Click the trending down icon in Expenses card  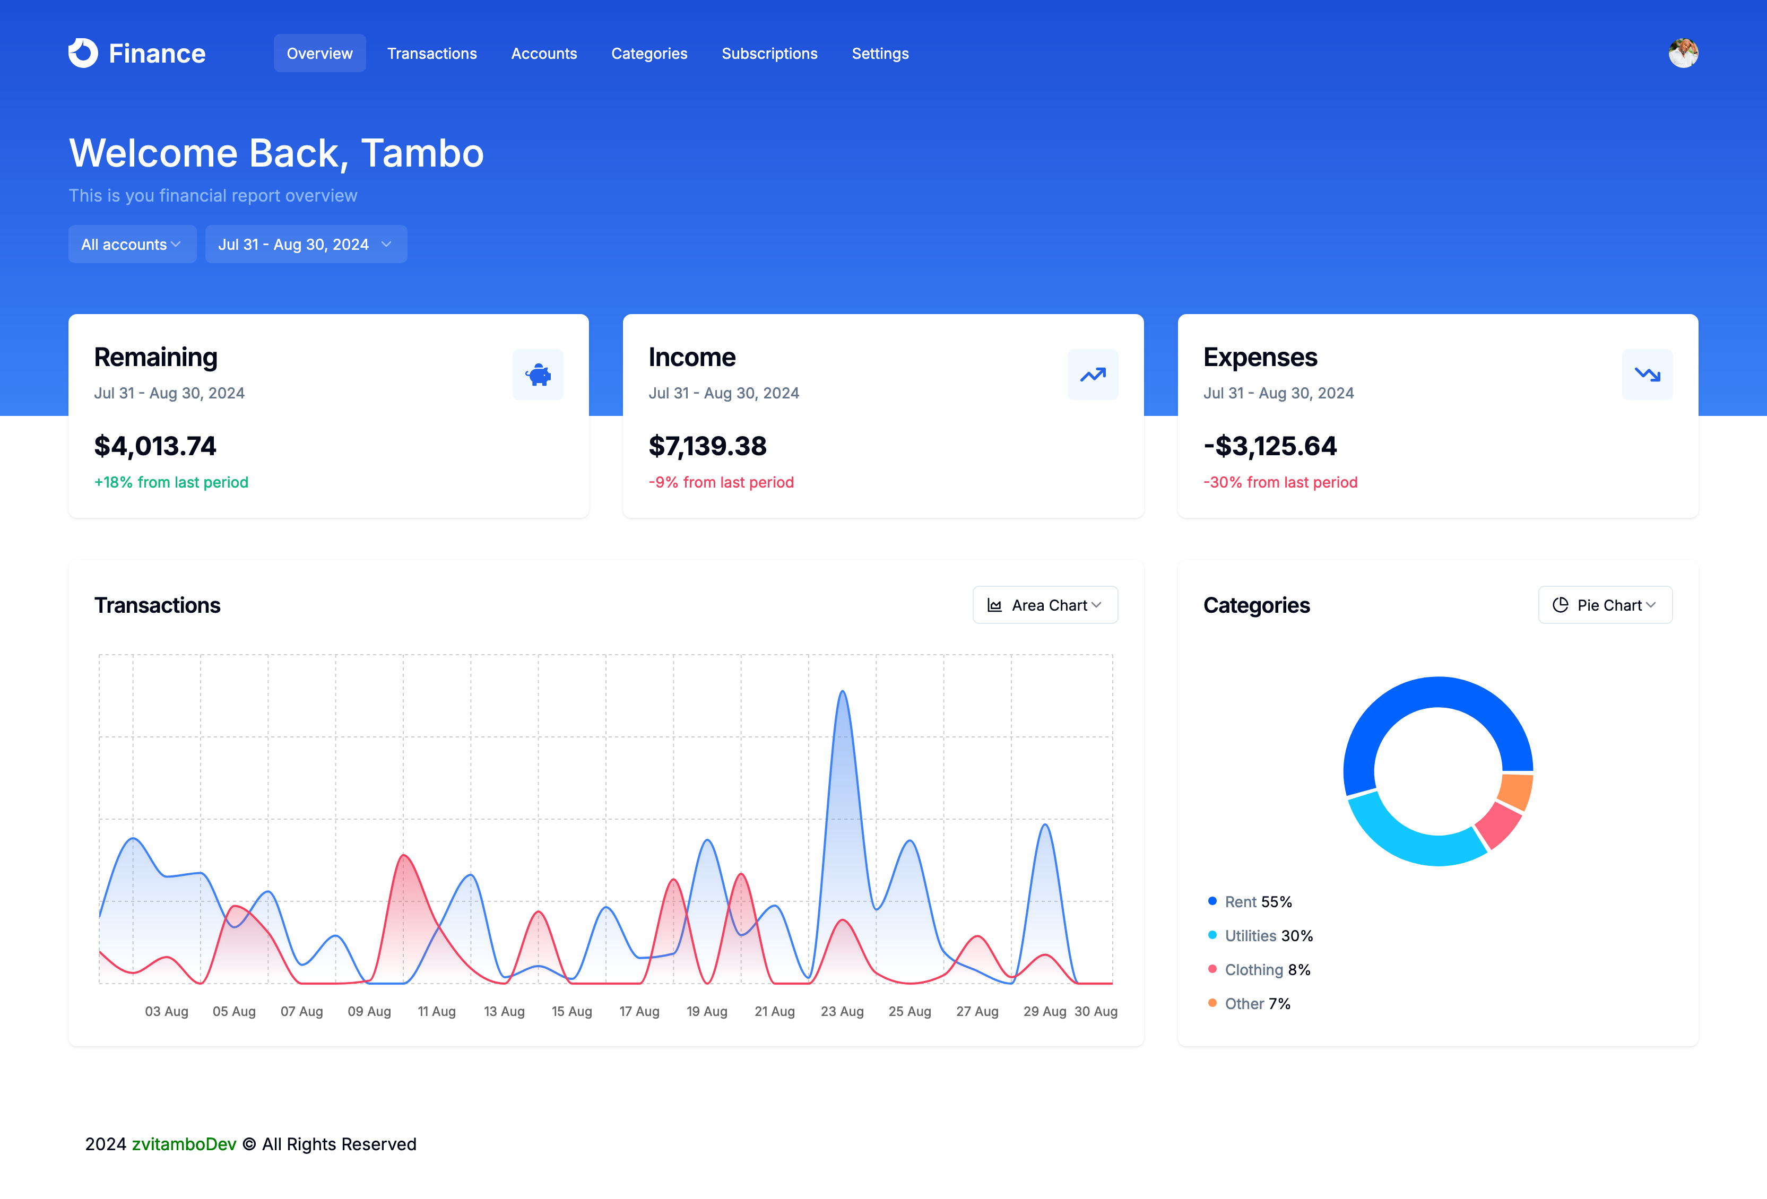tap(1647, 375)
